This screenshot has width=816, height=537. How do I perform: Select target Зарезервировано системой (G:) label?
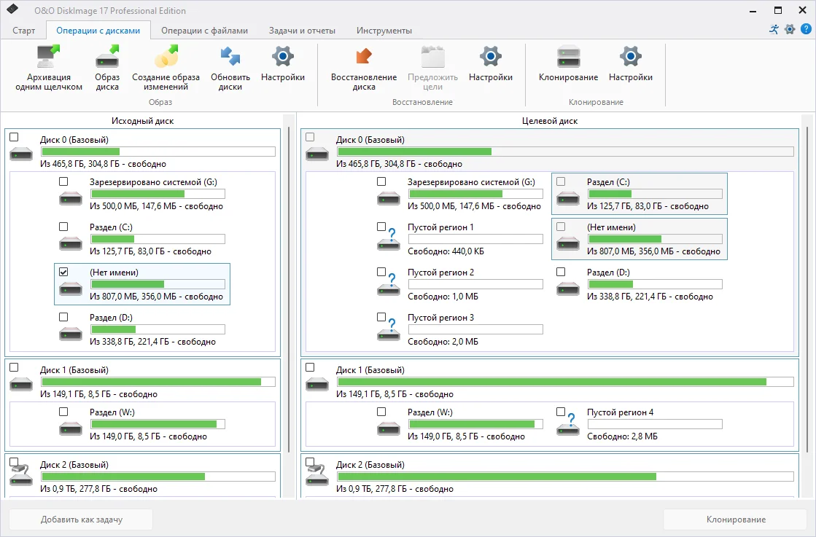pos(471,182)
